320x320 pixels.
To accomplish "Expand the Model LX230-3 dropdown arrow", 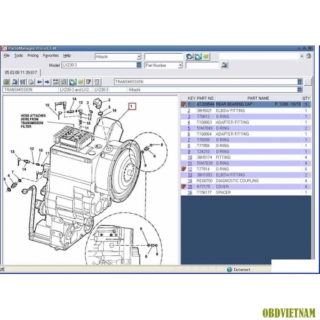I will 139,65.
